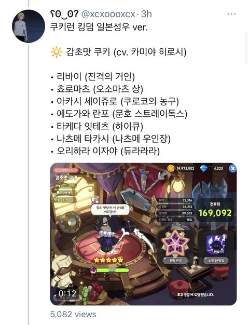Tap the soulstone icon beside the MAX bar

tap(93, 270)
